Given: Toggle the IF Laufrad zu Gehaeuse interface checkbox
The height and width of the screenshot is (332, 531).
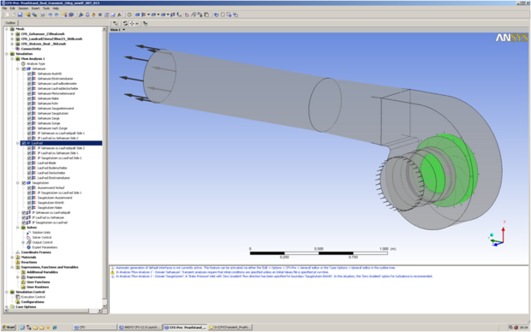Looking at the screenshot, I should tap(24, 217).
